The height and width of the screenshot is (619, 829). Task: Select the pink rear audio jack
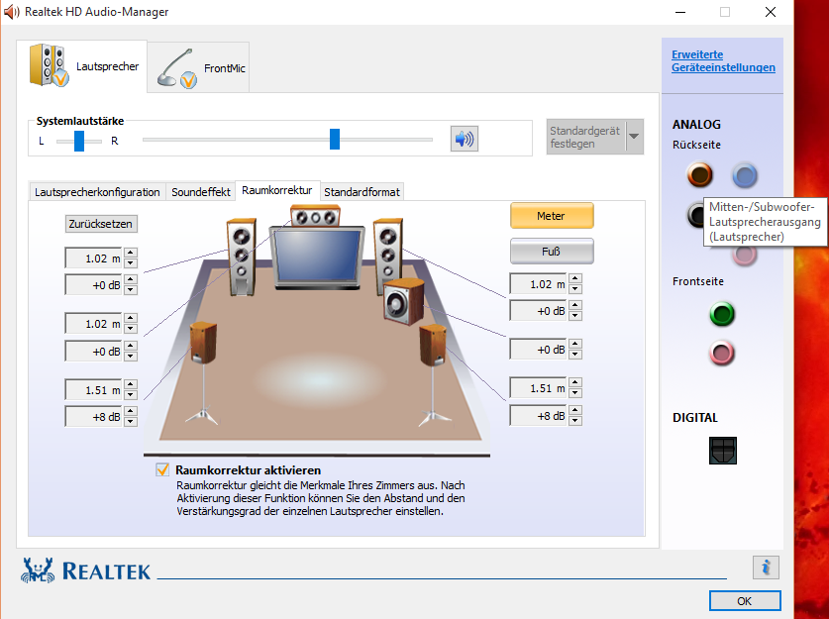click(x=745, y=255)
